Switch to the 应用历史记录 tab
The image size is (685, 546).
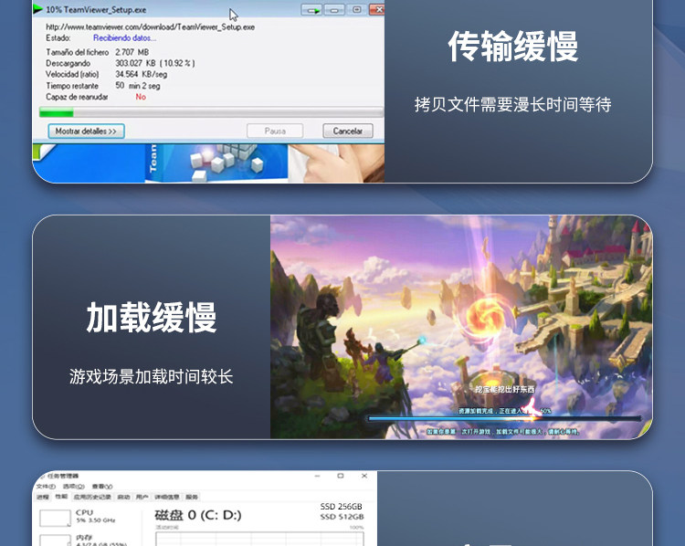[x=92, y=497]
